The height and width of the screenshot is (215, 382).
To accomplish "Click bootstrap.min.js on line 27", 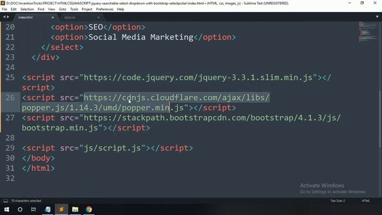I will [60, 128].
